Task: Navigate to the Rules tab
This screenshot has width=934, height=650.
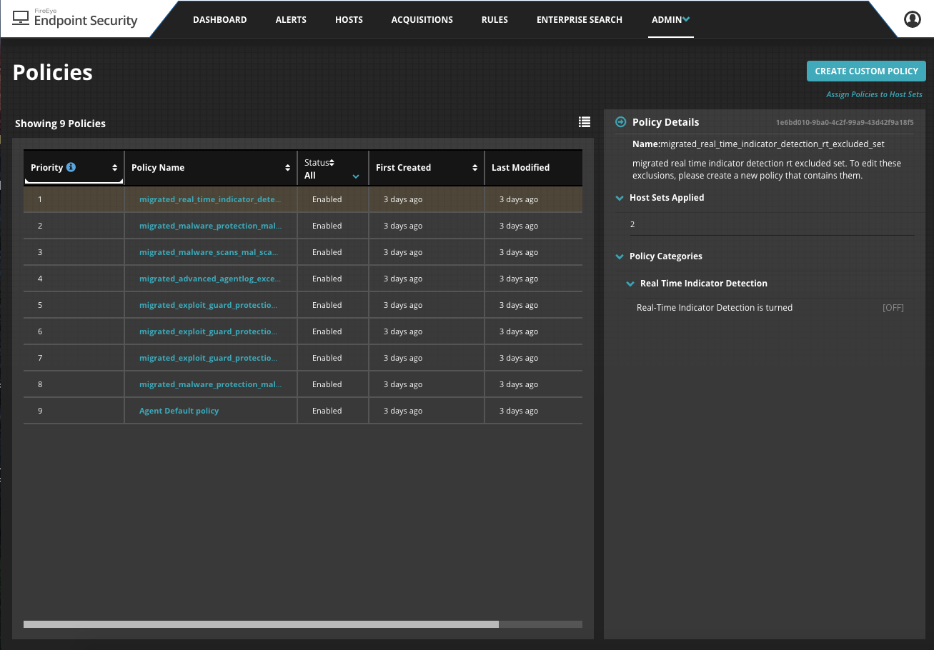Action: (x=495, y=20)
